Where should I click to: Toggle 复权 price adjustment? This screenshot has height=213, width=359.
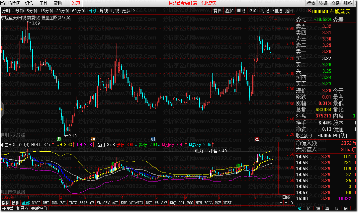coord(217,11)
